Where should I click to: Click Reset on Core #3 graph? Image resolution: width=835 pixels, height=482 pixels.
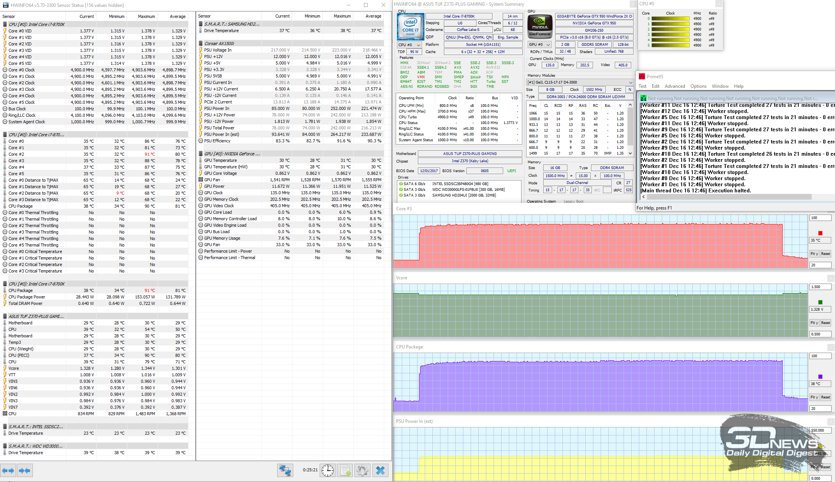825,254
